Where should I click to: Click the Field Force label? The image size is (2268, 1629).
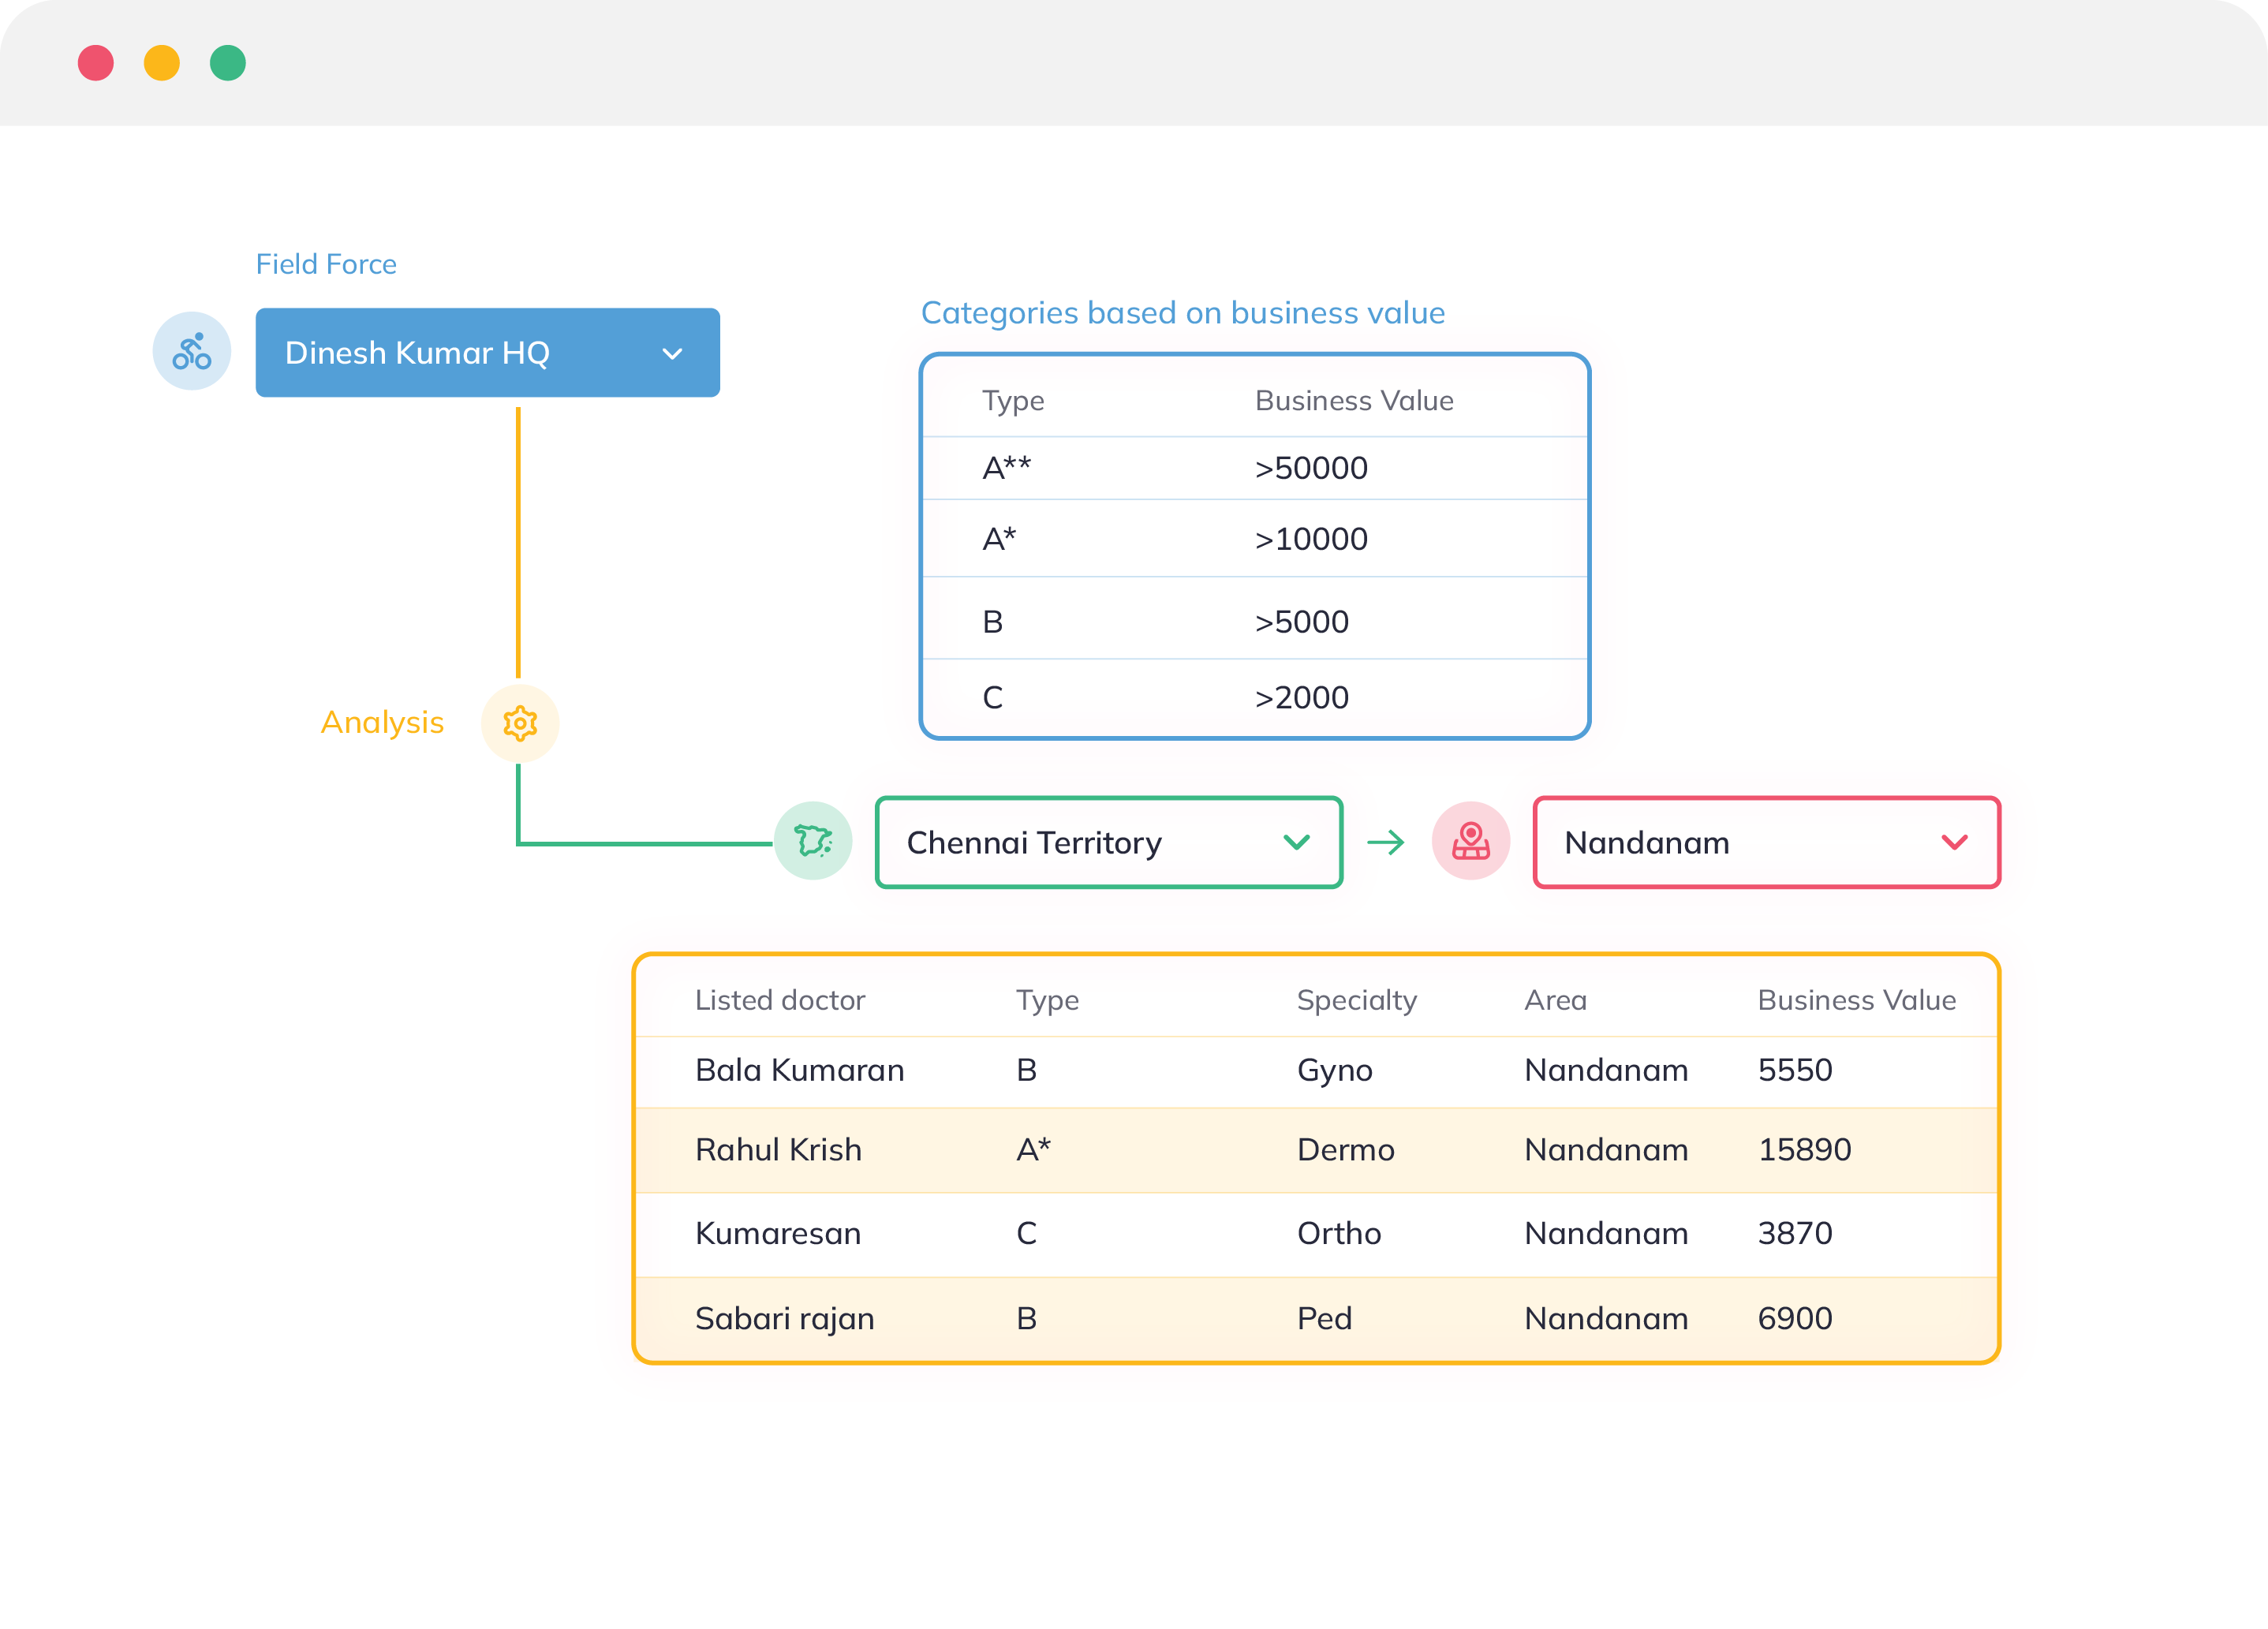point(326,264)
